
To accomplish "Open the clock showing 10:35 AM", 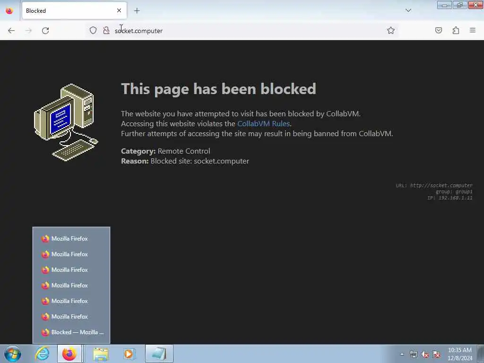I will coord(460,354).
